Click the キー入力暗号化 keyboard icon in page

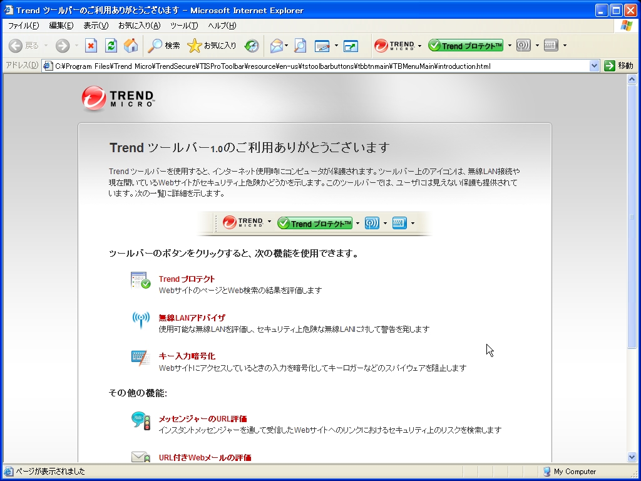pos(141,358)
